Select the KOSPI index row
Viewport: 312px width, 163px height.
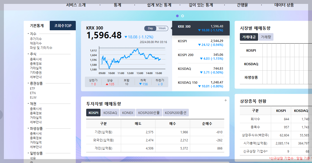click(201, 43)
